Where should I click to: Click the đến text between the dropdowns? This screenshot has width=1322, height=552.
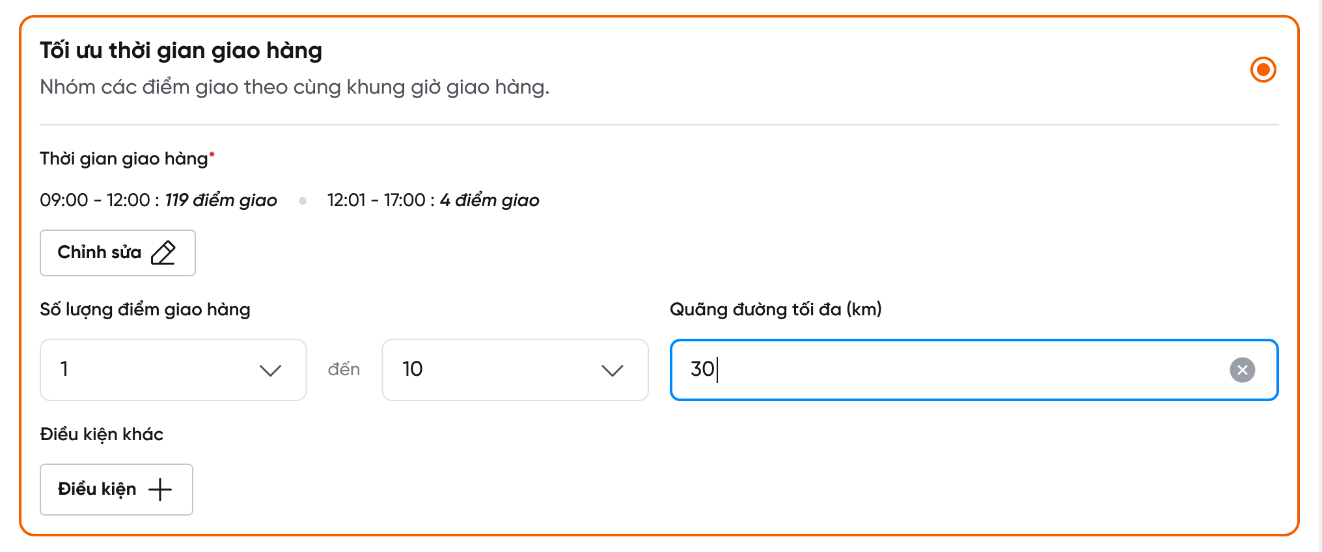(344, 369)
